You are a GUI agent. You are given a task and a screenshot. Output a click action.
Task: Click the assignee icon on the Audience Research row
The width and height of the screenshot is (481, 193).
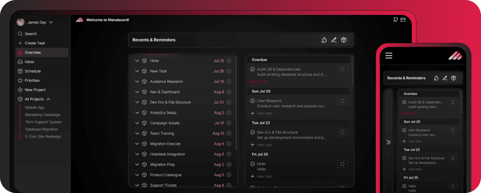229,82
